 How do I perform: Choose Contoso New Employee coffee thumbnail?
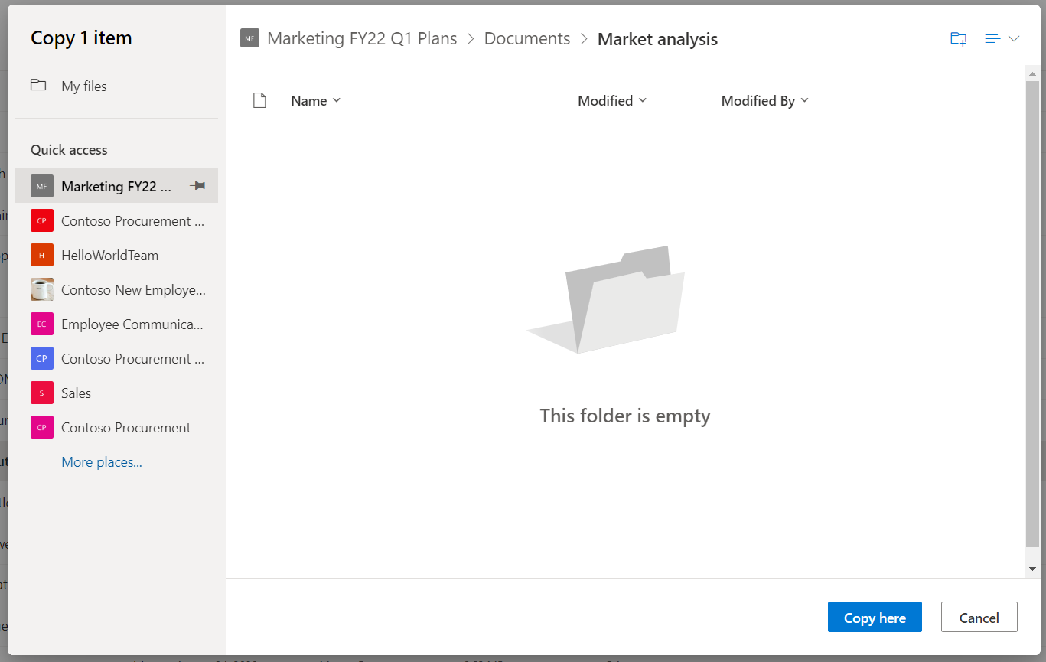(x=42, y=290)
